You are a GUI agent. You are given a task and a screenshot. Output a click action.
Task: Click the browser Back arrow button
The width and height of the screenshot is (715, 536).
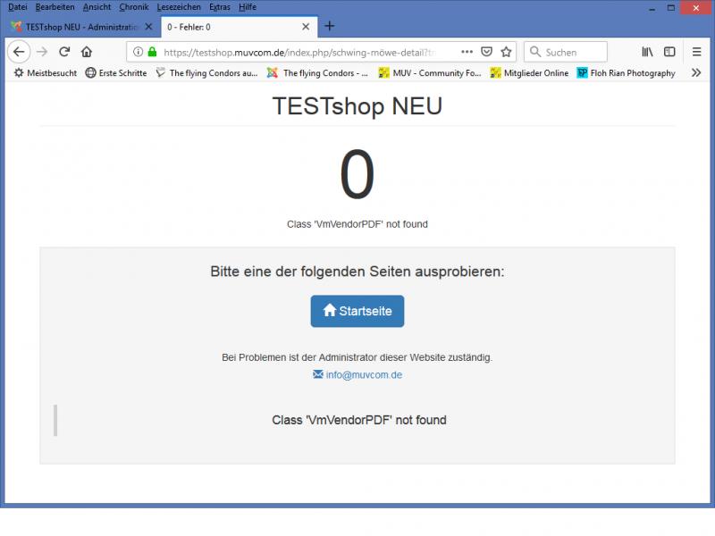click(x=19, y=52)
